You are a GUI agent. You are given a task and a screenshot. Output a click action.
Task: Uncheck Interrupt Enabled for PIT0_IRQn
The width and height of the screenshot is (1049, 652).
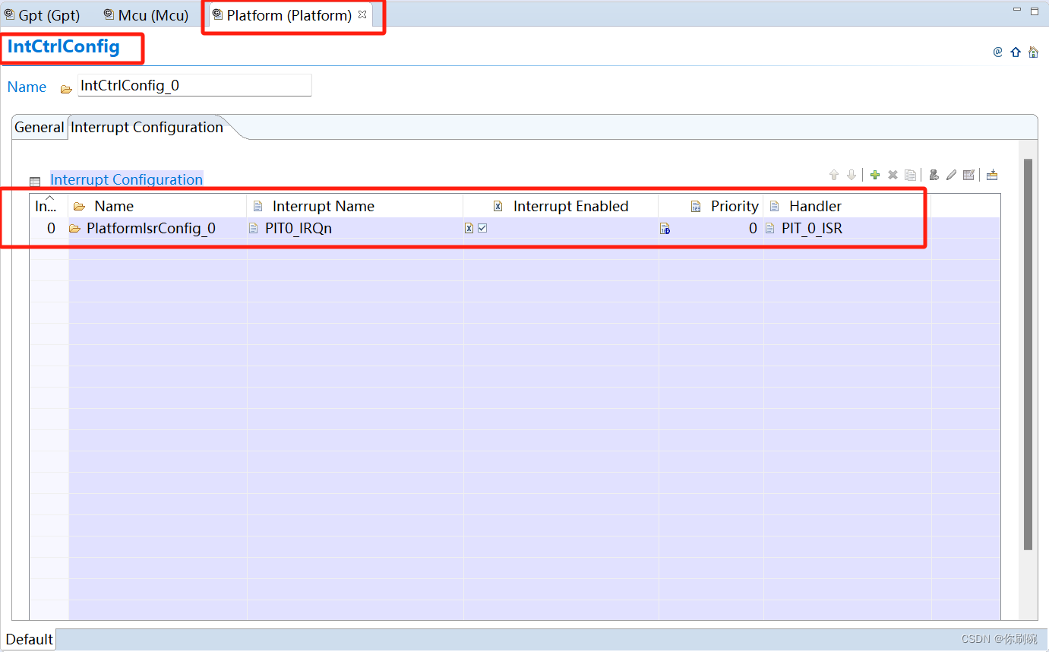(x=482, y=228)
